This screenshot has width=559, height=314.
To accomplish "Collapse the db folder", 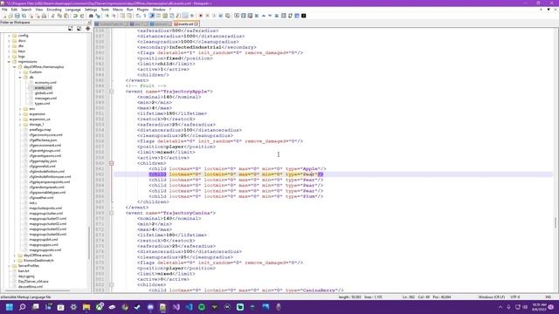I will point(20,78).
